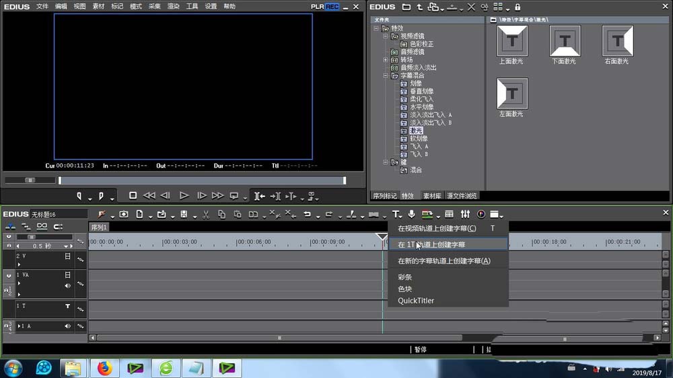Viewport: 673px width, 378px height.
Task: Click the lock icon in effects panel toolbar
Action: click(518, 7)
